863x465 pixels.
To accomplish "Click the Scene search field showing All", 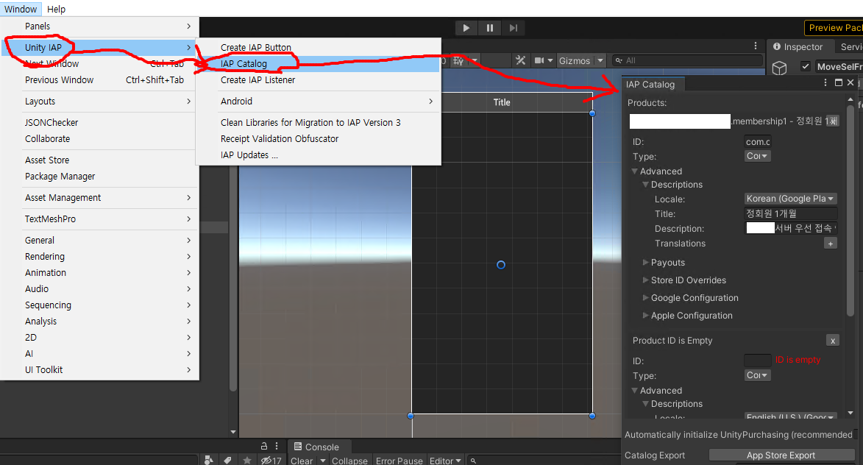I will [x=687, y=60].
